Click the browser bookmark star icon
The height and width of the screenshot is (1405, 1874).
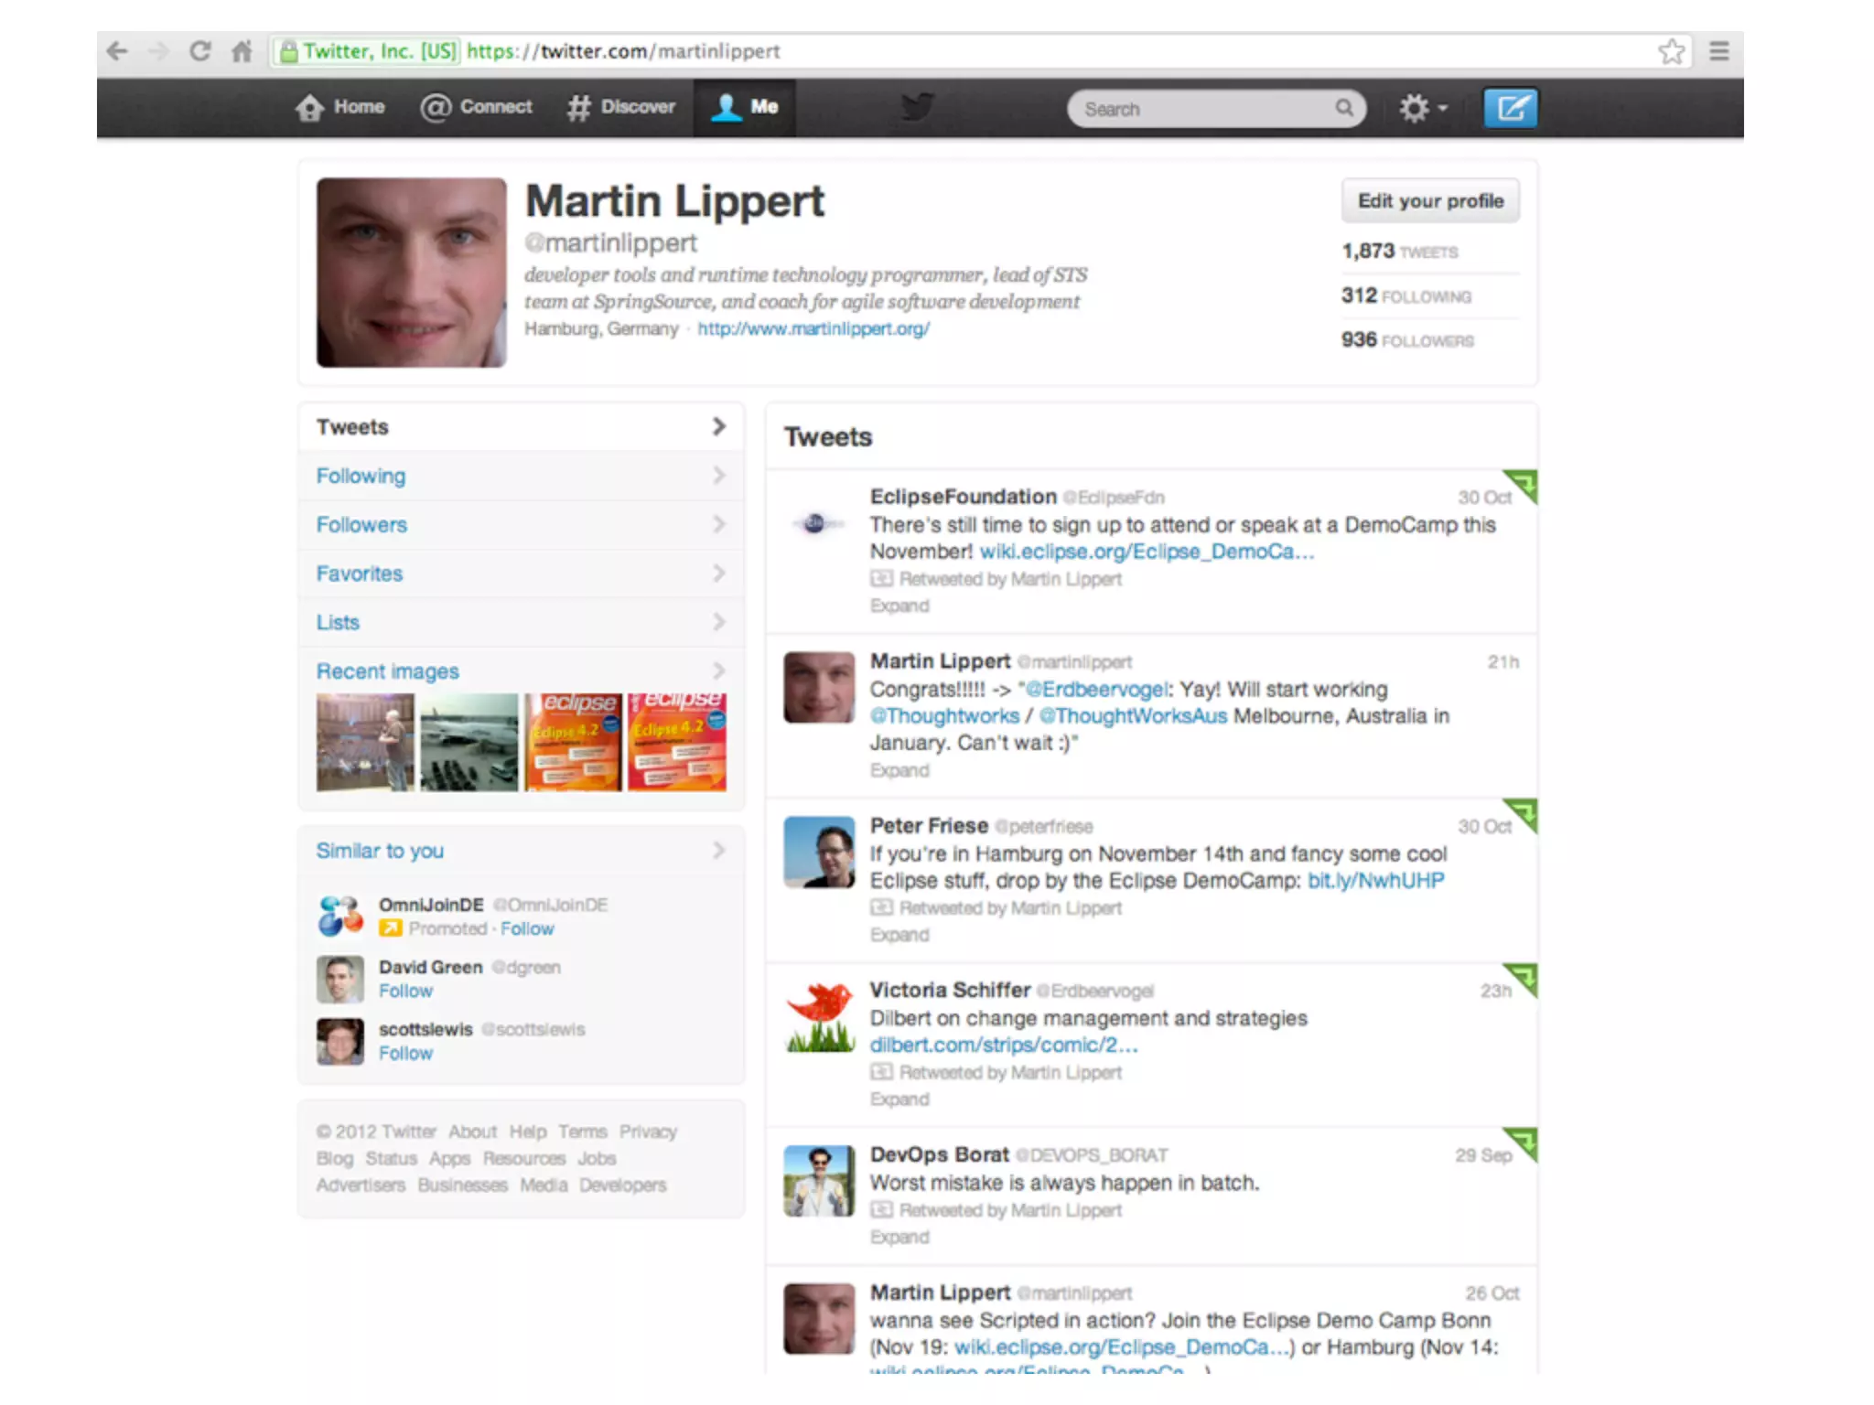coord(1671,51)
